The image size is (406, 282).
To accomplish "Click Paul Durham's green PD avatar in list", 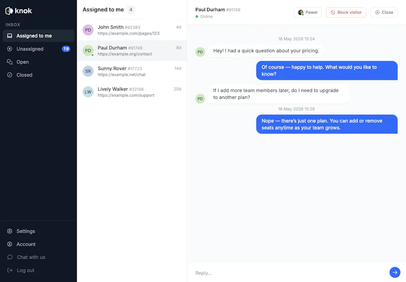I will point(88,51).
